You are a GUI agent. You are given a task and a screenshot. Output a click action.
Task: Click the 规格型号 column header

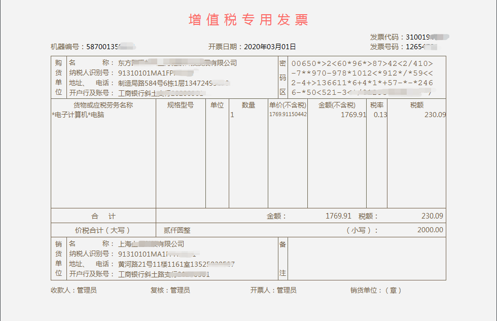[x=181, y=105]
